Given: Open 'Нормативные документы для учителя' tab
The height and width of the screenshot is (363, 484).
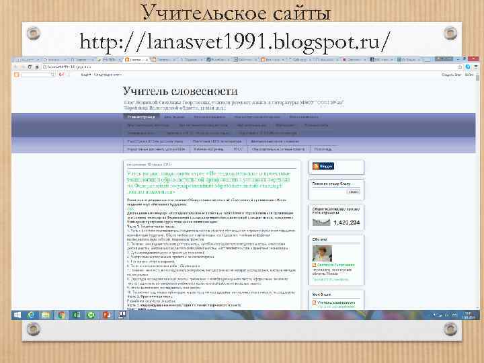Looking at the screenshot, I should pos(156,149).
